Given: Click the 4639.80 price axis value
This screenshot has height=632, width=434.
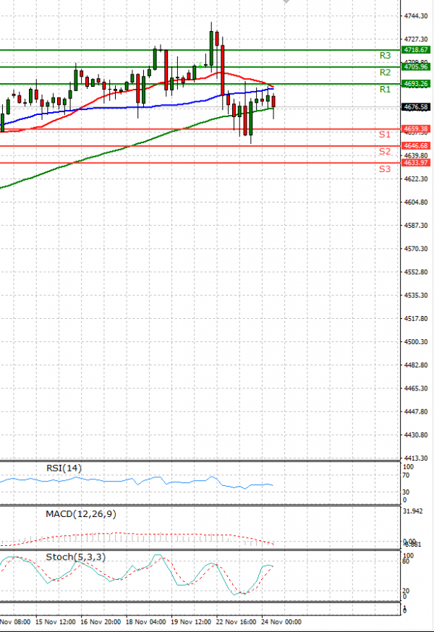Looking at the screenshot, I should [416, 155].
